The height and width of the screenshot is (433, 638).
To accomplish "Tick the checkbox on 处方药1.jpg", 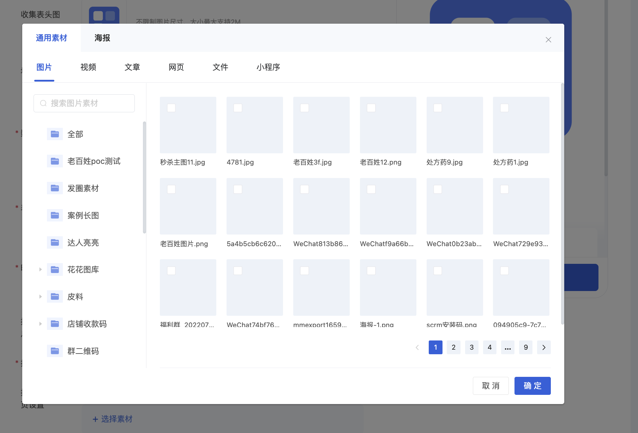I will coord(505,108).
